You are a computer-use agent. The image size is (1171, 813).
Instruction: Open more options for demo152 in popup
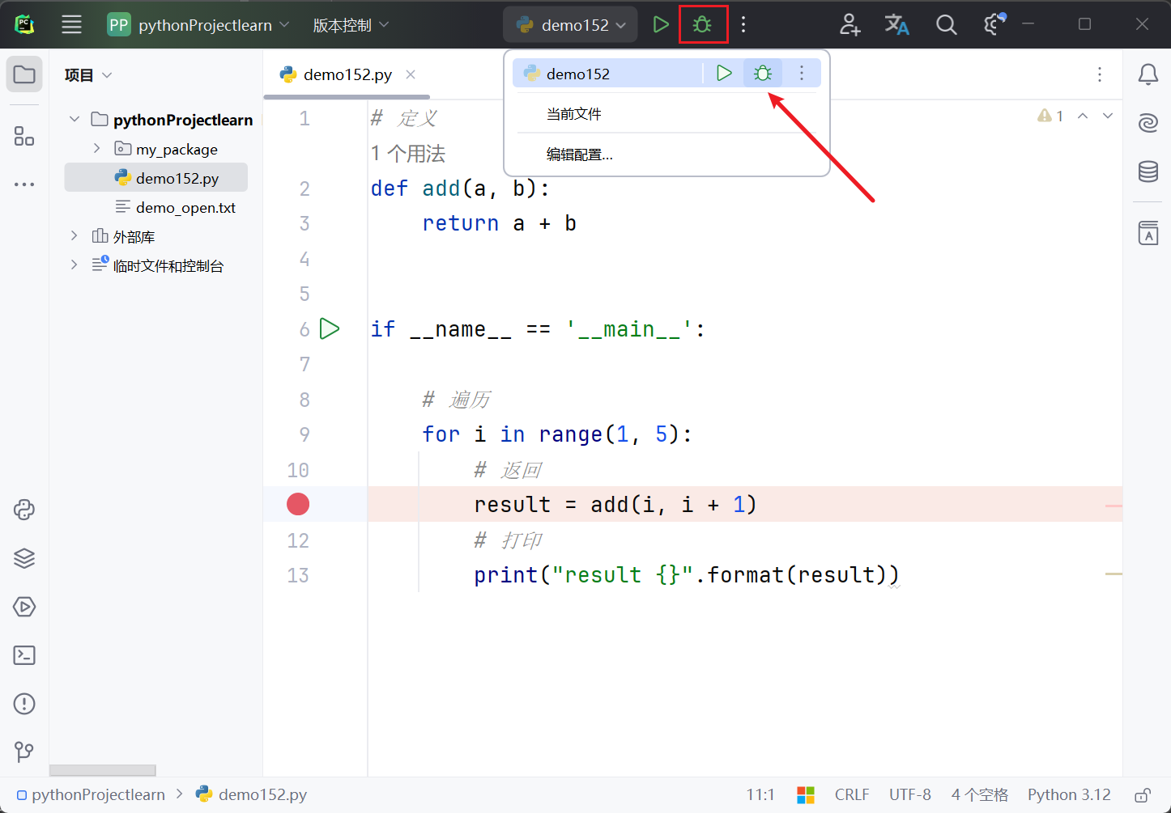click(802, 74)
